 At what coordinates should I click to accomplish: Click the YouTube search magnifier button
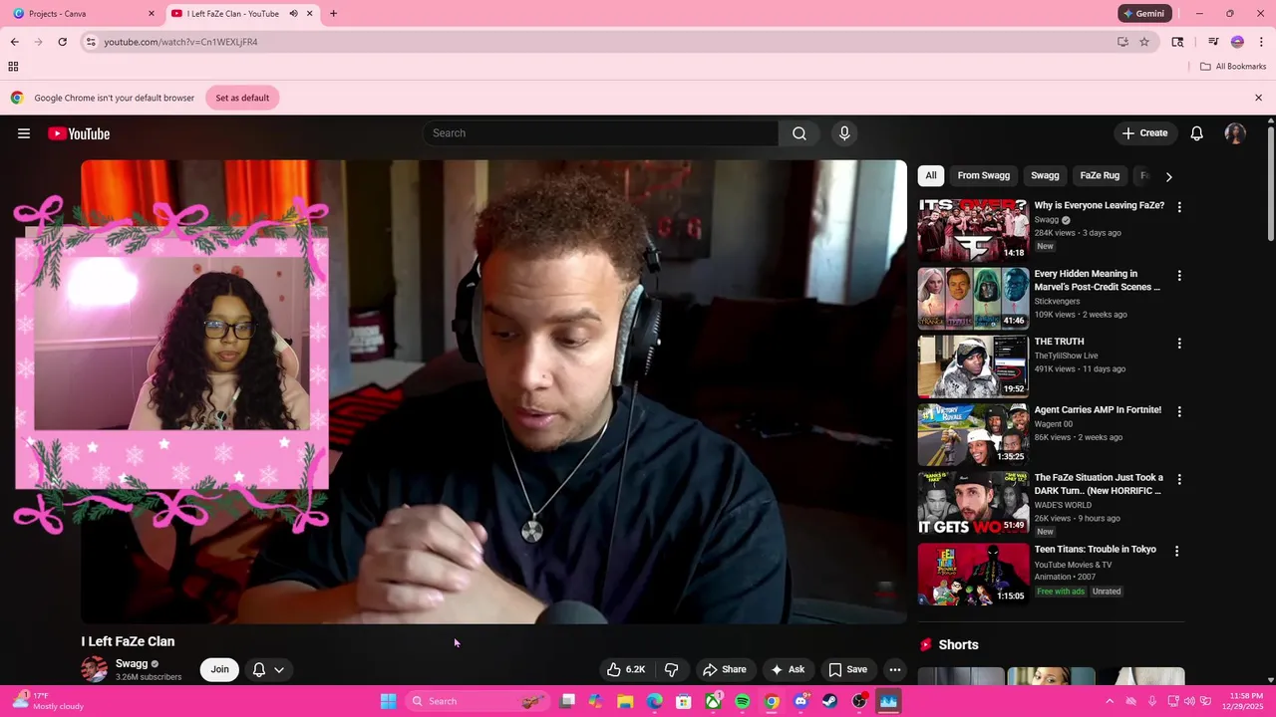[x=799, y=133]
